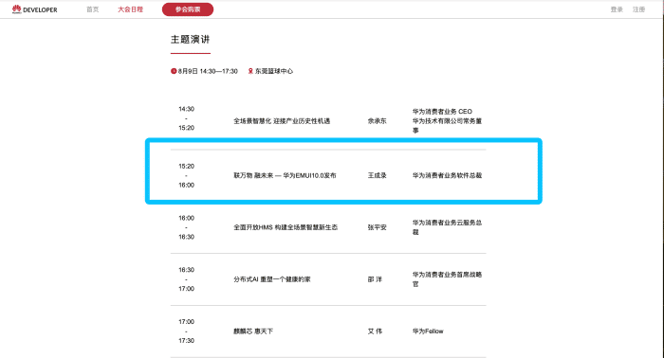
Task: Click the date text 8月9日 14:30—17:30
Action: click(x=208, y=71)
